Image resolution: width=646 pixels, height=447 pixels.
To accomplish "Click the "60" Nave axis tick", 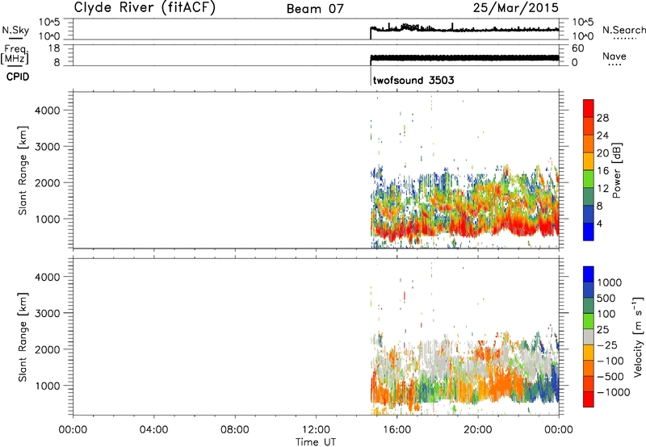I will point(577,48).
